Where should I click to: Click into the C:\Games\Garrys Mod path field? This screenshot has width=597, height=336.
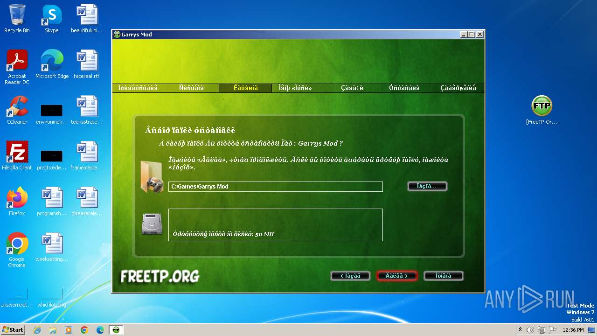click(276, 187)
